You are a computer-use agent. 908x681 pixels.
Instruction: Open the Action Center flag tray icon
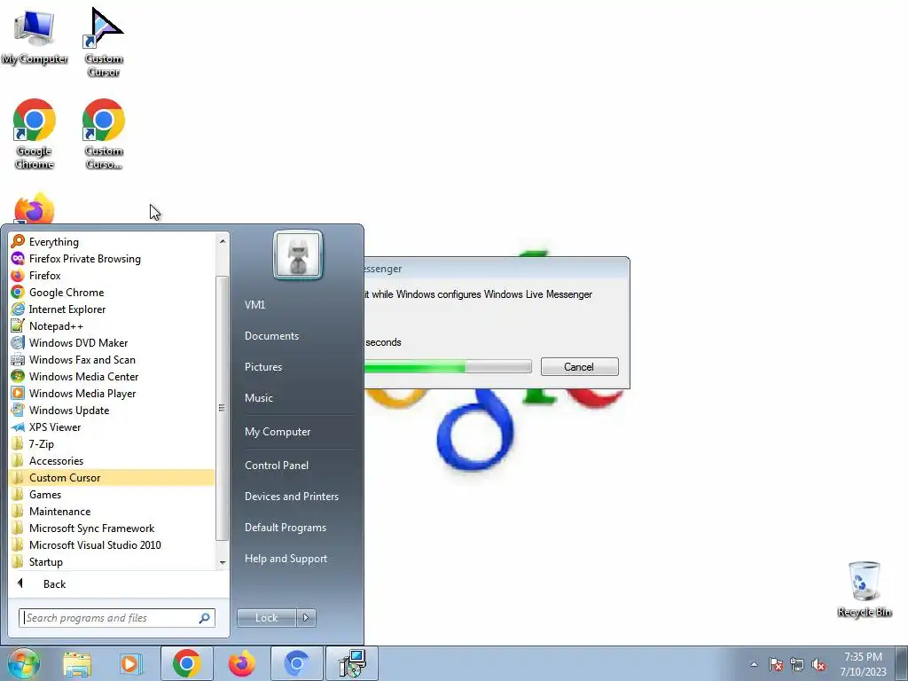(776, 664)
